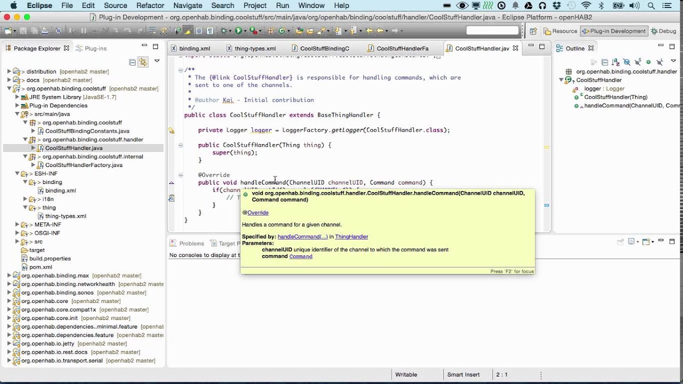Image resolution: width=683 pixels, height=384 pixels.
Task: Click the Open Perspective icon
Action: 533,31
